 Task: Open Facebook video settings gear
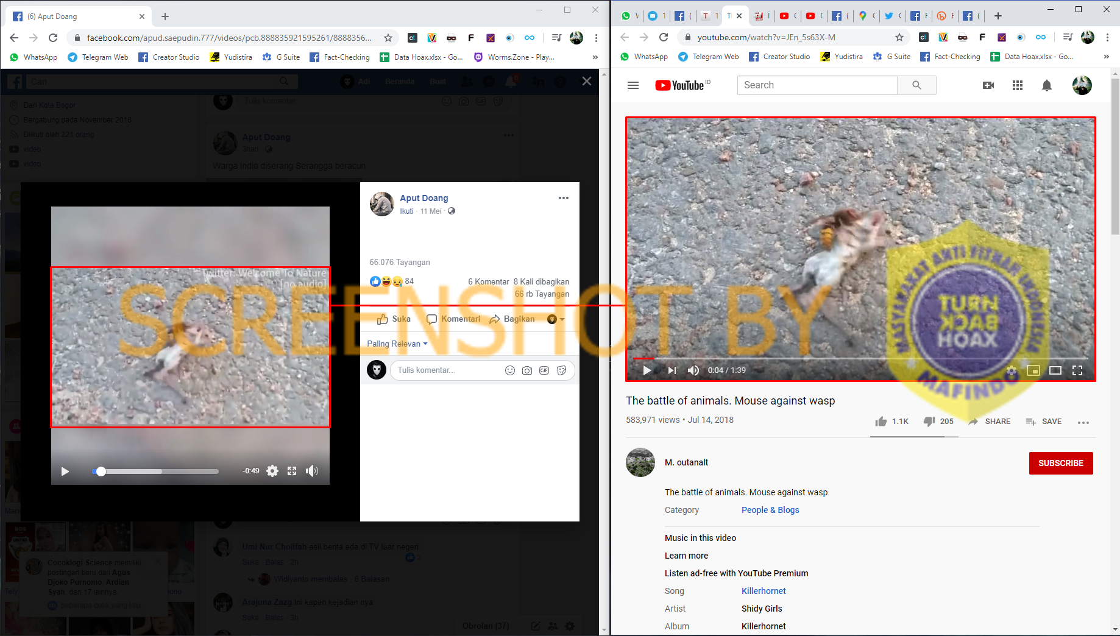272,471
